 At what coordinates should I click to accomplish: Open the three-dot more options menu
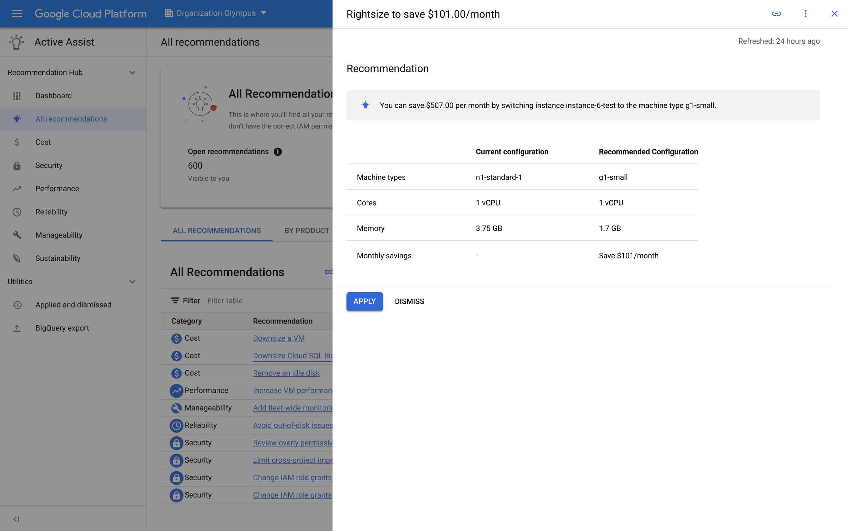coord(805,13)
